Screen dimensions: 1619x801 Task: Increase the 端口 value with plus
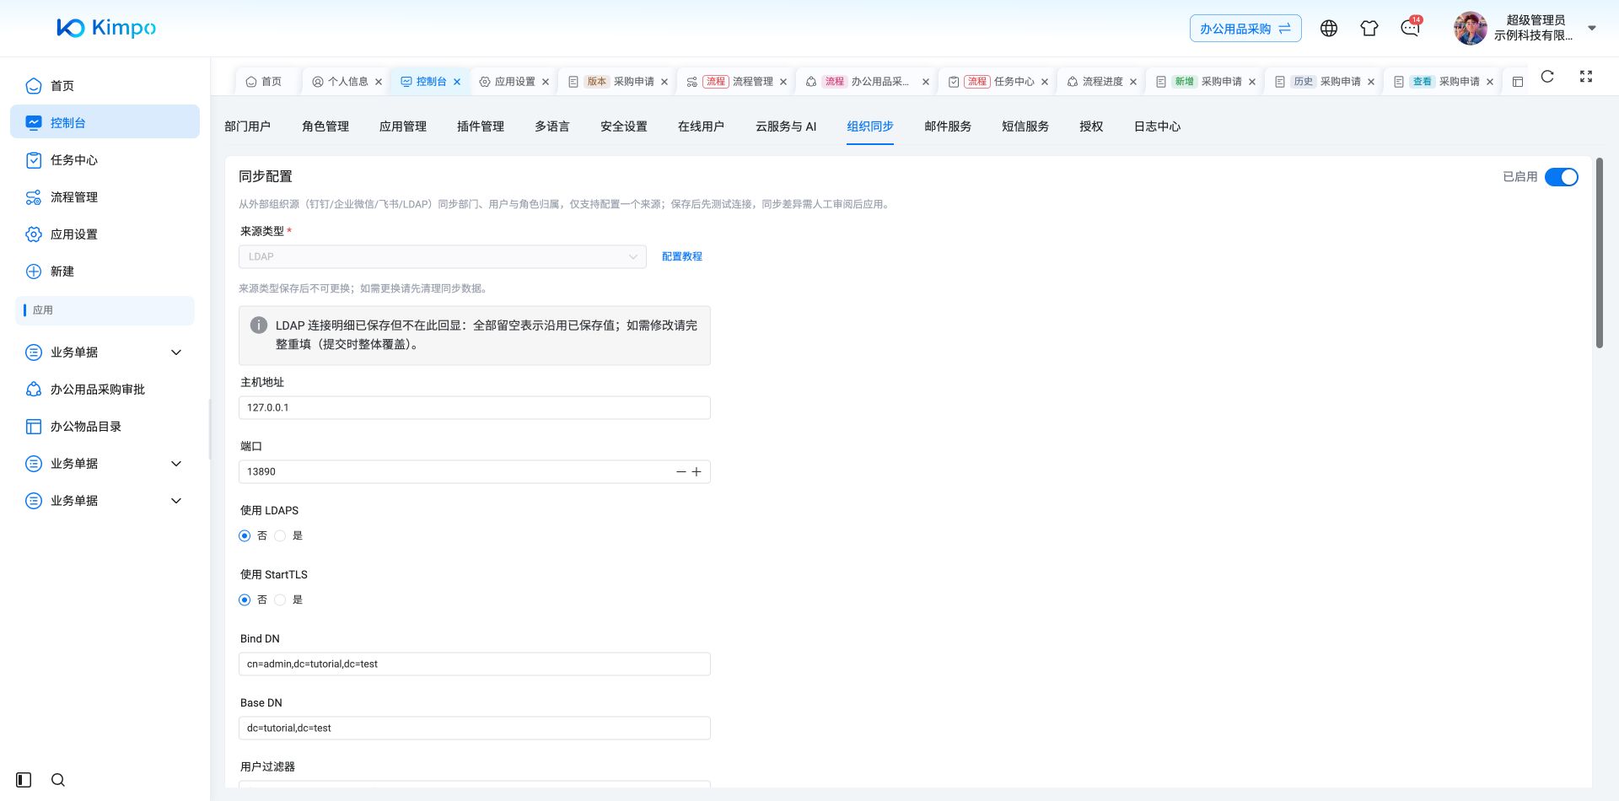[x=697, y=471]
